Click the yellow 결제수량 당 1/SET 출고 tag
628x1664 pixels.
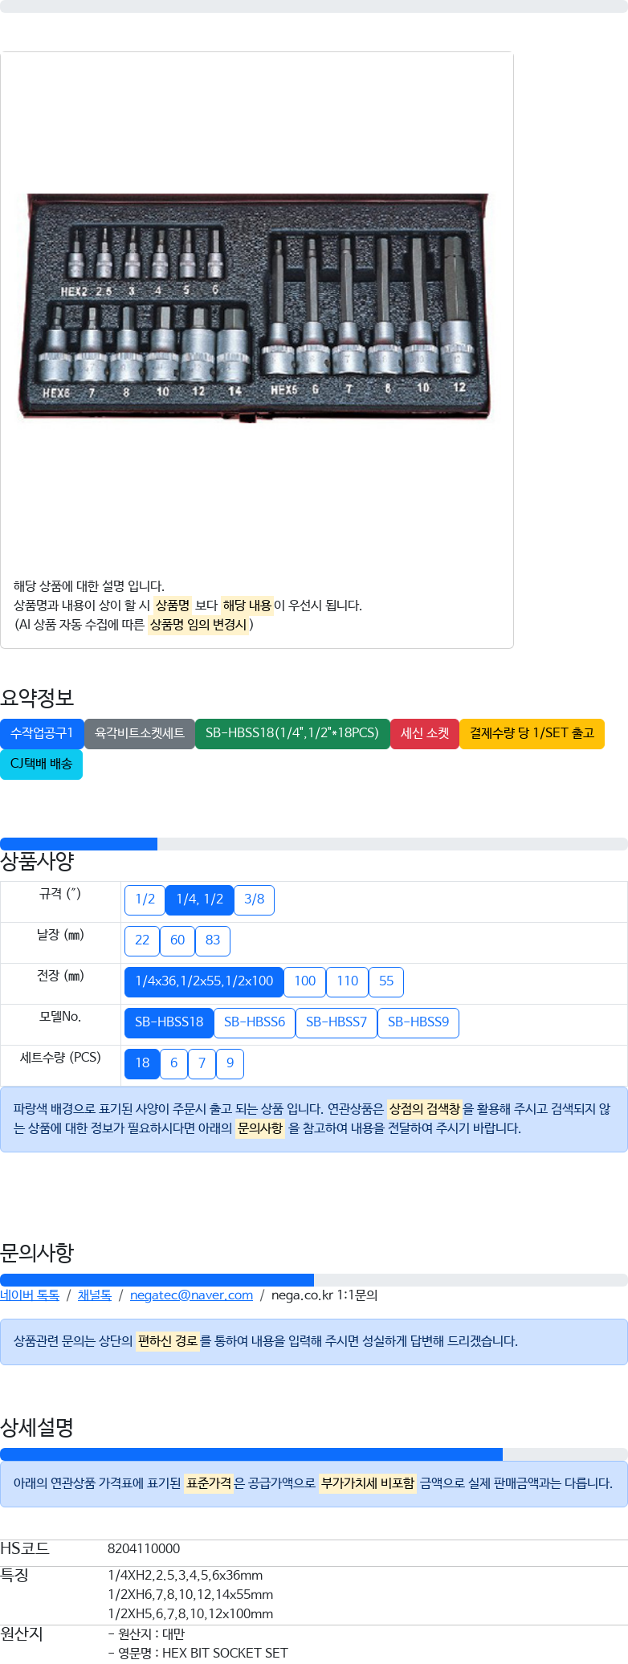click(x=532, y=733)
